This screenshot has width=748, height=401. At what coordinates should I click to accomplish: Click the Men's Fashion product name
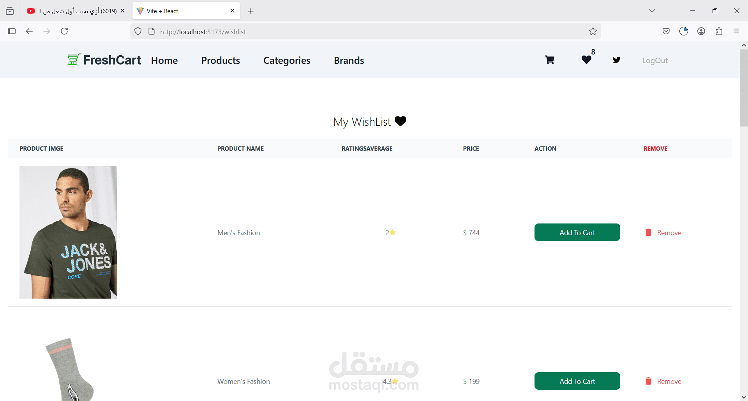pos(238,233)
